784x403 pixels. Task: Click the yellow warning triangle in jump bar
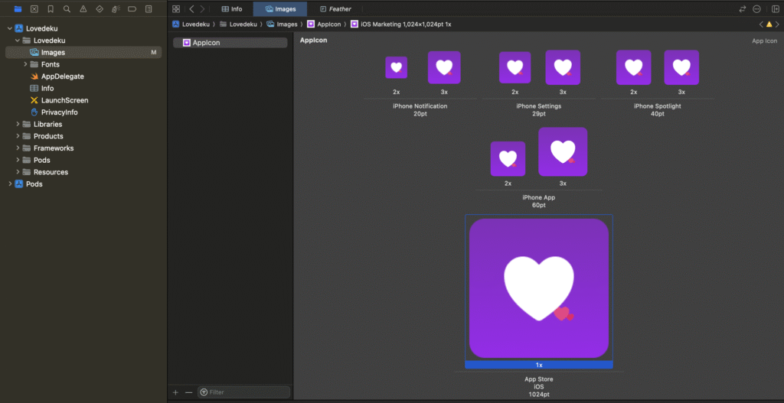tap(769, 24)
